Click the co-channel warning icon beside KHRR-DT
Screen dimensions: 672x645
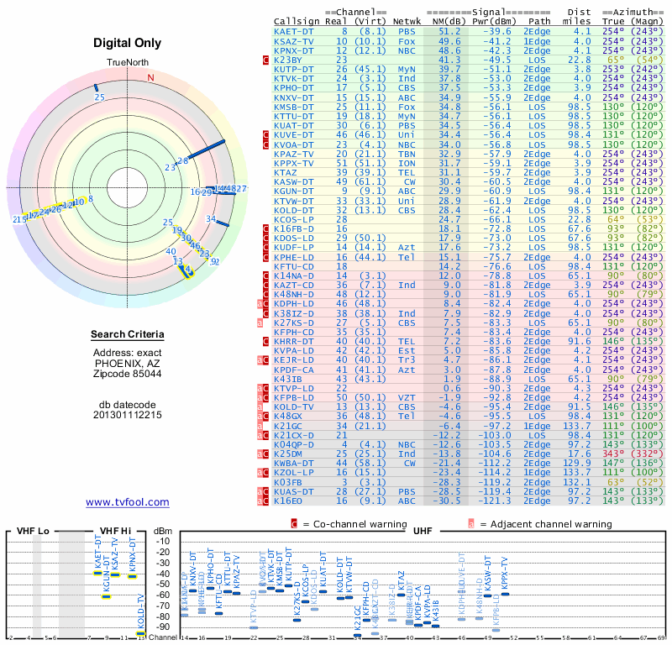tap(266, 342)
